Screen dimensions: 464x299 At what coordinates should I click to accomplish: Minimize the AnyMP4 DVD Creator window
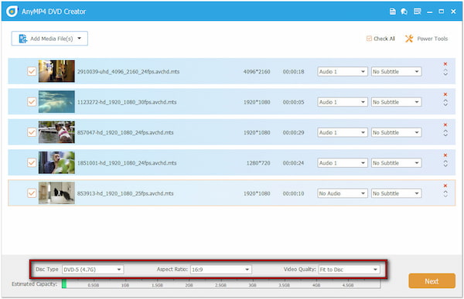coord(429,12)
